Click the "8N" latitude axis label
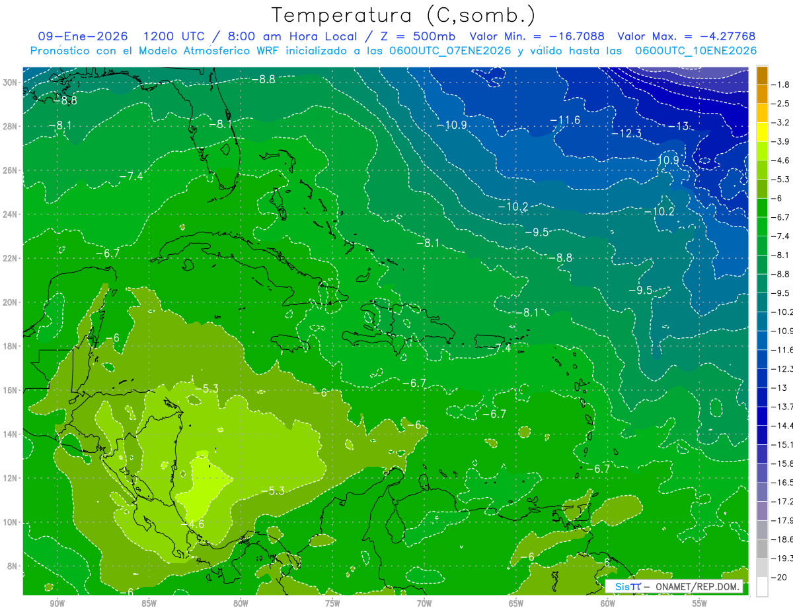The width and height of the screenshot is (793, 612). click(x=13, y=566)
